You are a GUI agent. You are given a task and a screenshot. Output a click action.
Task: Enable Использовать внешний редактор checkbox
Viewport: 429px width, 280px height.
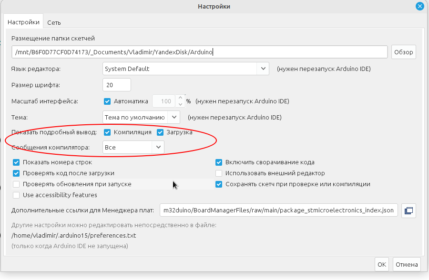(x=219, y=173)
